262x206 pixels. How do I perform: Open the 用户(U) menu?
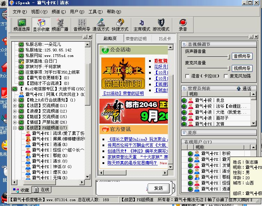(x=77, y=12)
